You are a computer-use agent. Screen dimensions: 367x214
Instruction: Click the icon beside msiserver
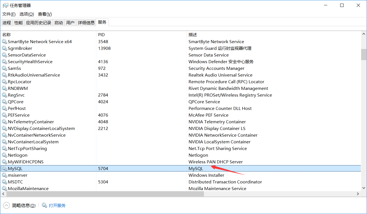[x=4, y=175]
